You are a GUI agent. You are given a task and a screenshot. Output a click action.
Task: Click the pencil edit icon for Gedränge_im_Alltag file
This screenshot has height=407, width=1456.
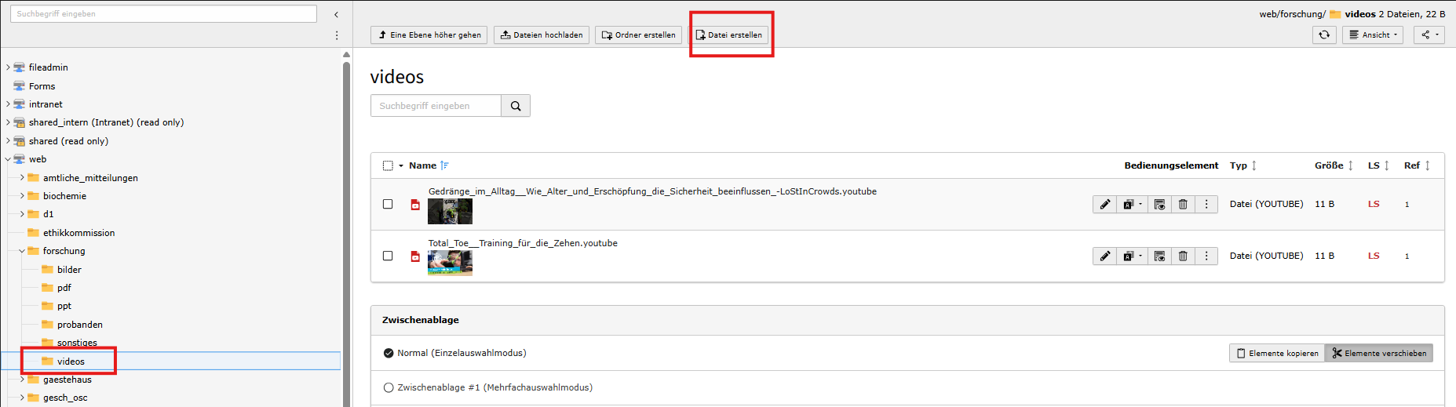[x=1105, y=204]
